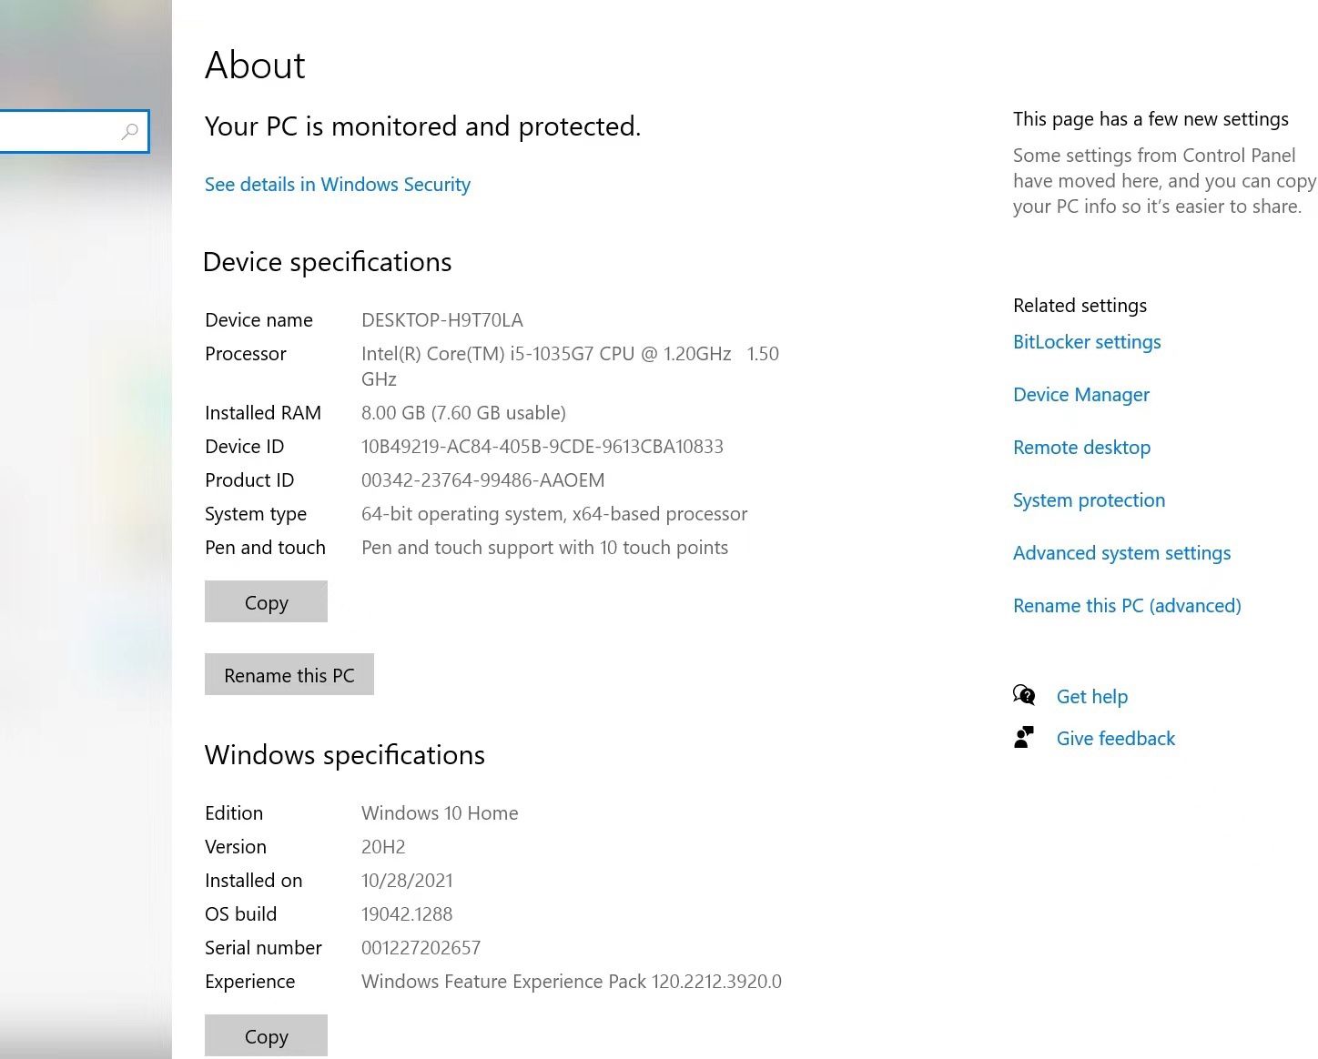
Task: Open Windows Security details link
Action: point(337,185)
